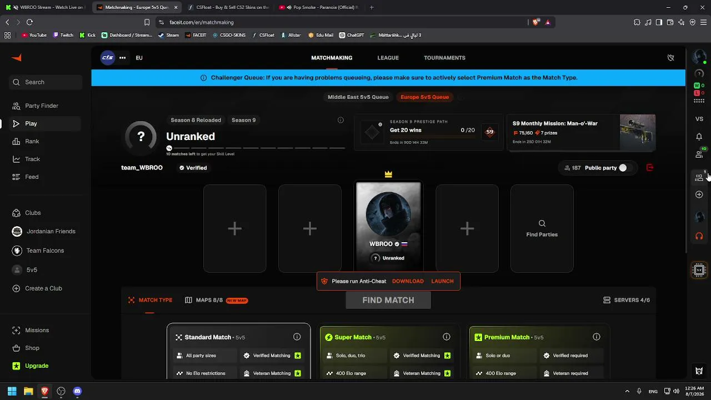The width and height of the screenshot is (711, 400).
Task: Click the CS2 game selector icon
Action: [x=107, y=58]
